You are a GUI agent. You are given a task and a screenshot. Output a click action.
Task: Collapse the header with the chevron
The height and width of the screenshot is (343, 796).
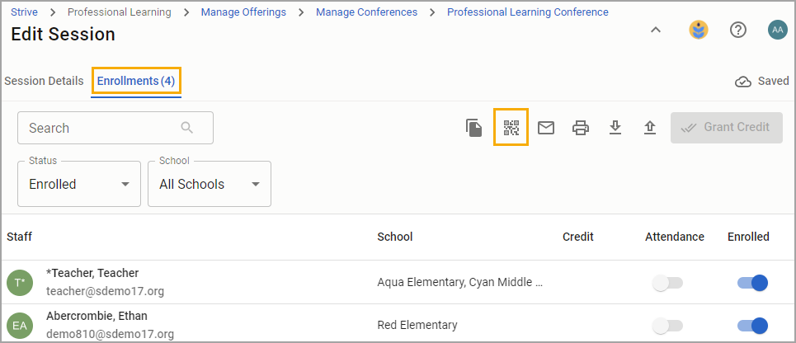(x=656, y=31)
